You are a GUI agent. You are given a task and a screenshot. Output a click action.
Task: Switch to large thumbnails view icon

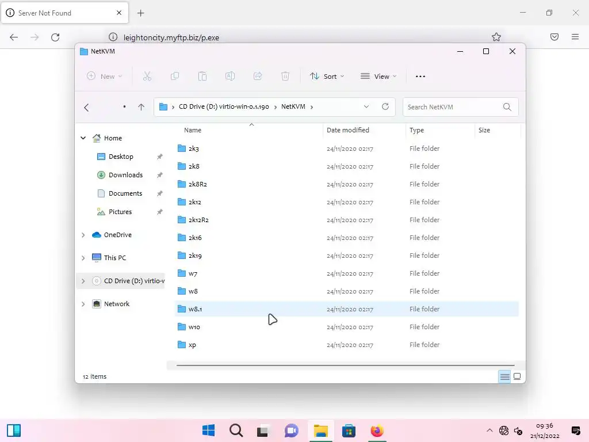pyautogui.click(x=517, y=376)
